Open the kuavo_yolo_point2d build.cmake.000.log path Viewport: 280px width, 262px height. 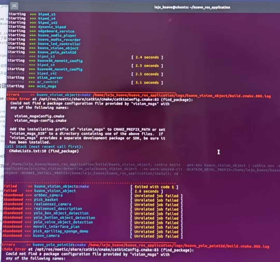[178, 246]
